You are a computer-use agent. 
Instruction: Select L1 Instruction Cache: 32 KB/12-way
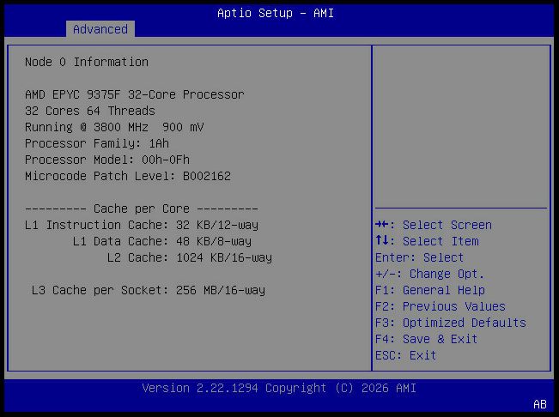(x=141, y=225)
